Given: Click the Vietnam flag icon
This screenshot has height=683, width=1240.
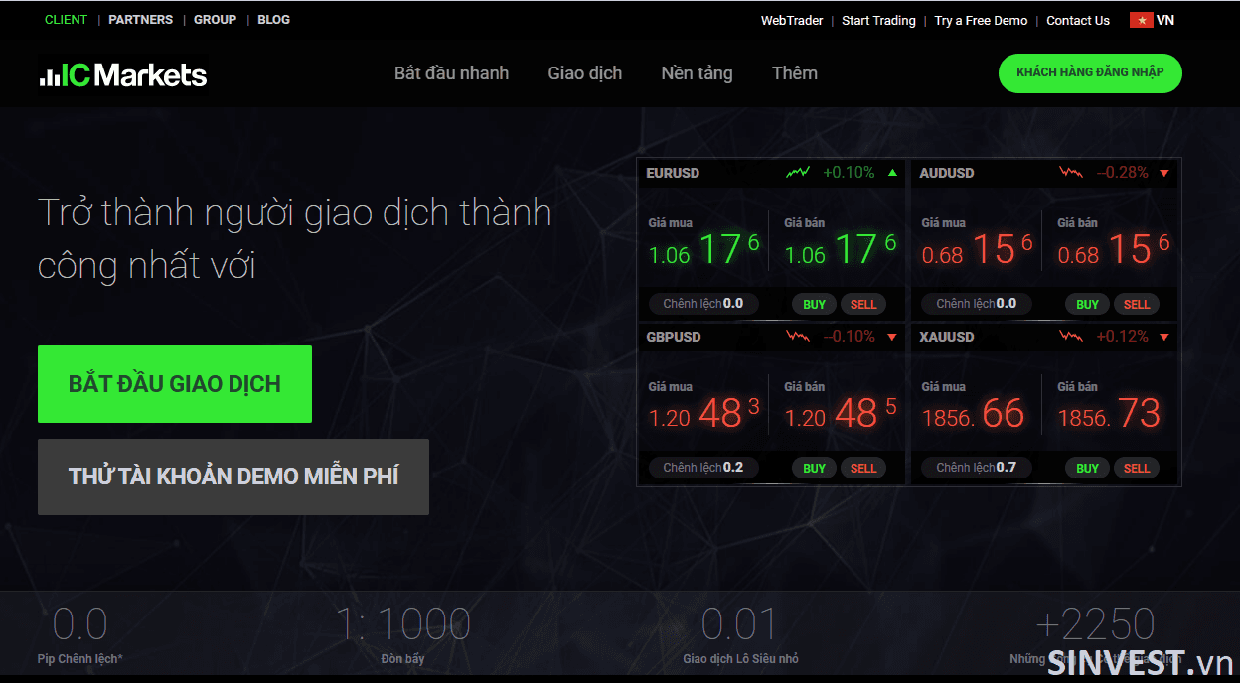Looking at the screenshot, I should point(1141,20).
